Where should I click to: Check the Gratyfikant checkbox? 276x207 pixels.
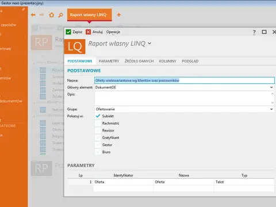pyautogui.click(x=98, y=137)
